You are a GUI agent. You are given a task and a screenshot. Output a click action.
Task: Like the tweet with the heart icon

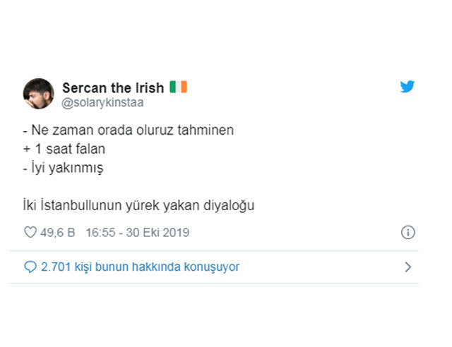(30, 232)
